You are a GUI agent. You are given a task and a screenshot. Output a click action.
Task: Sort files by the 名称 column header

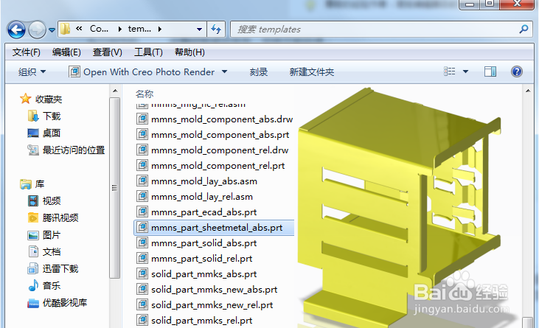click(145, 94)
